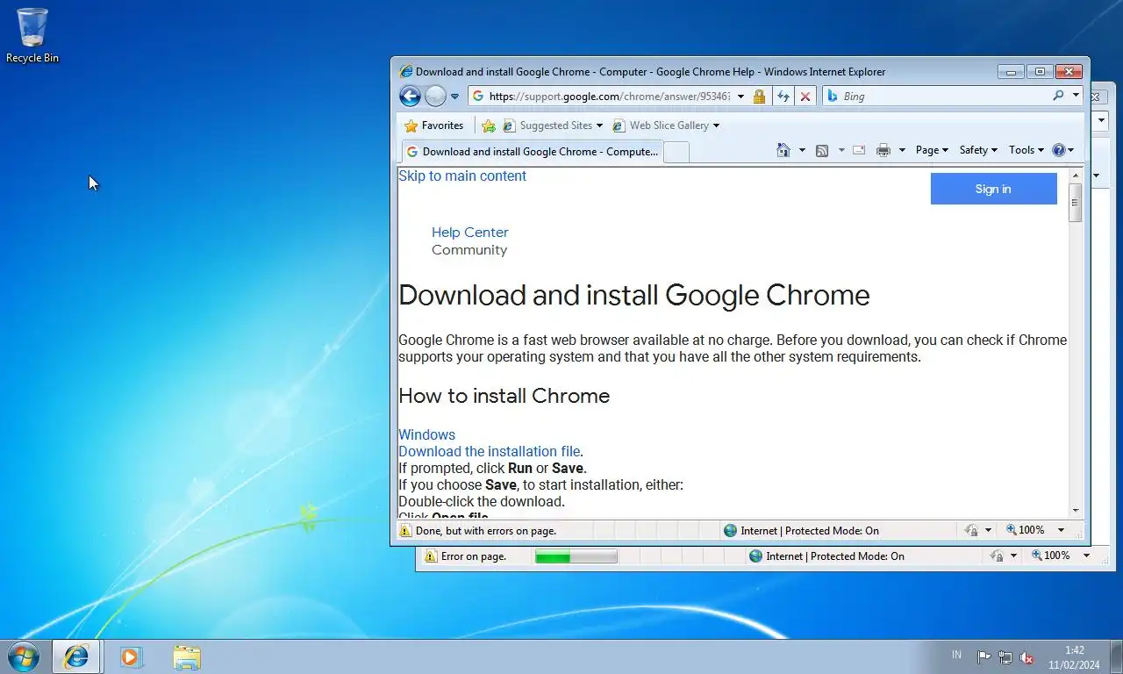The image size is (1123, 674).
Task: Click the greyed Forward navigation button
Action: [x=435, y=96]
